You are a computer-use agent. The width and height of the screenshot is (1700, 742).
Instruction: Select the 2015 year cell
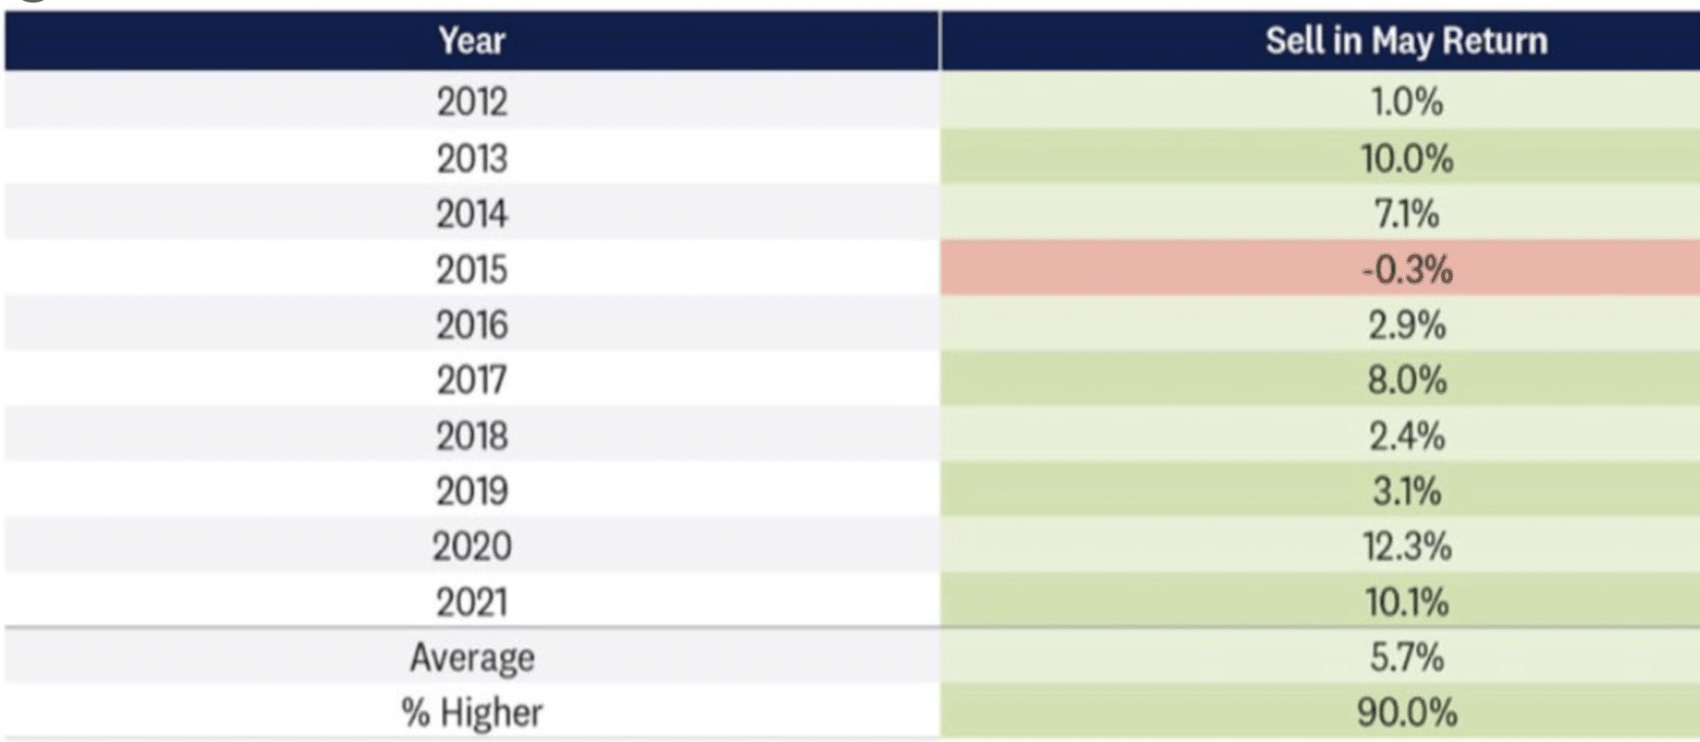471,269
